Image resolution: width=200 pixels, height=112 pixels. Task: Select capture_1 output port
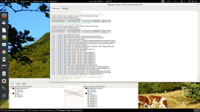[x=20, y=95]
